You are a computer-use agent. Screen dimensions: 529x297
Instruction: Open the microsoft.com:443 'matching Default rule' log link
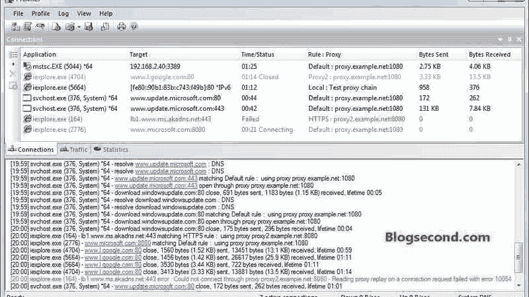coord(156,178)
